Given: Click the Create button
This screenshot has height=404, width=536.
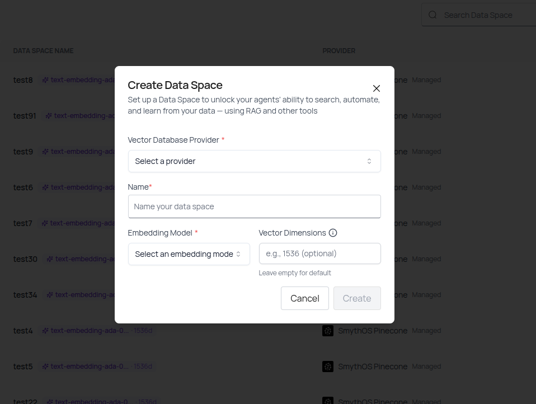Looking at the screenshot, I should coord(357,298).
